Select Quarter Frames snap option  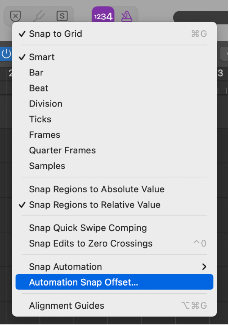pyautogui.click(x=62, y=150)
